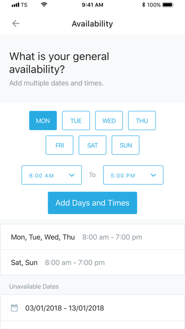Open the 8:00 AM start time dropdown
185x329 pixels.
coord(51,175)
